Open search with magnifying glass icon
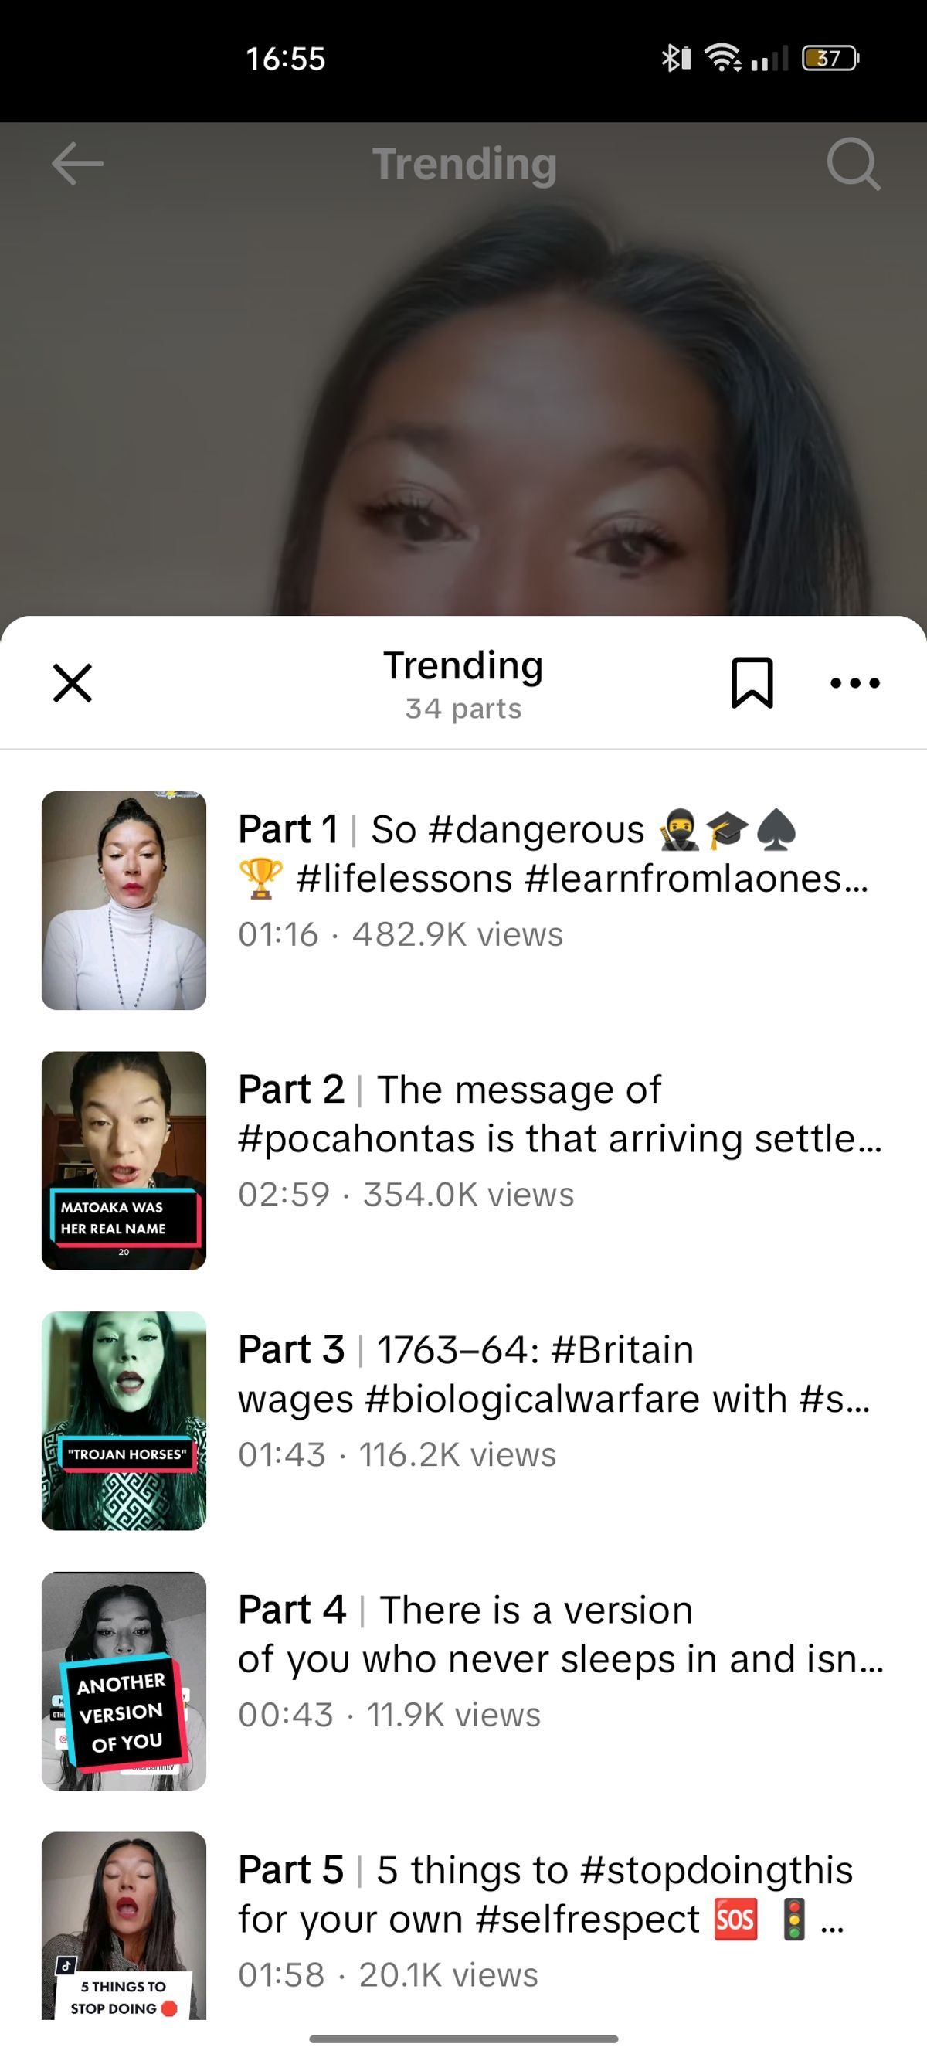Image resolution: width=927 pixels, height=2061 pixels. (x=854, y=164)
